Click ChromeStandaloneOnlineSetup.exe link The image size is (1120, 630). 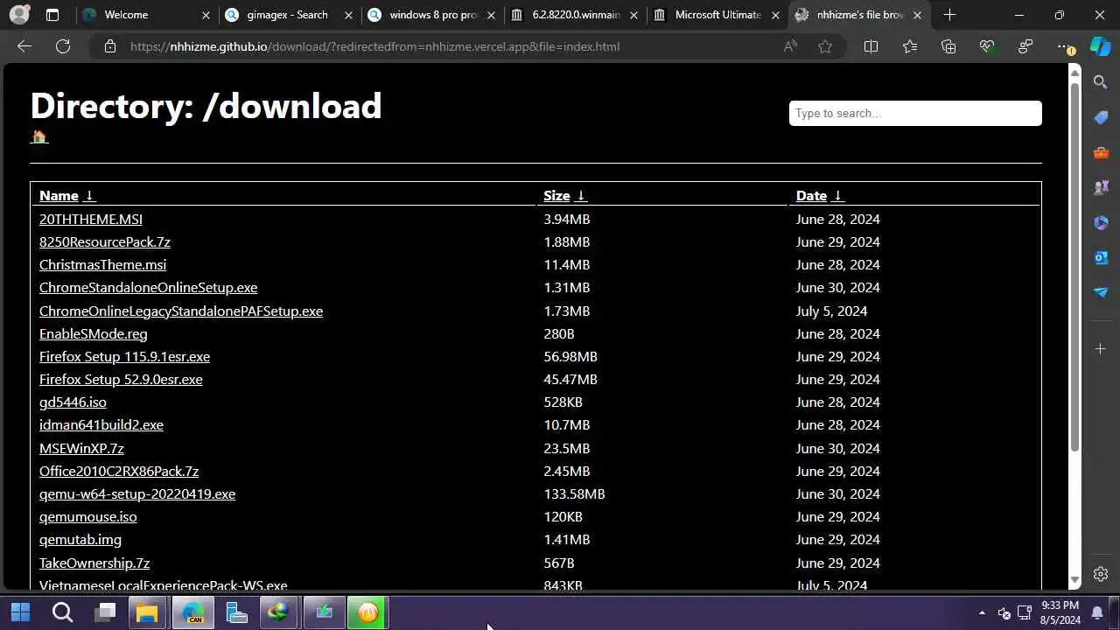click(x=148, y=287)
